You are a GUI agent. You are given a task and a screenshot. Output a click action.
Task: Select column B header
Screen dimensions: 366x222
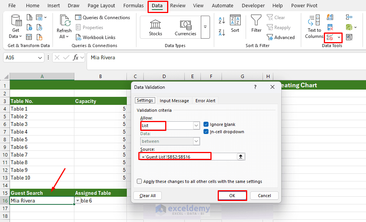pyautogui.click(x=100, y=76)
